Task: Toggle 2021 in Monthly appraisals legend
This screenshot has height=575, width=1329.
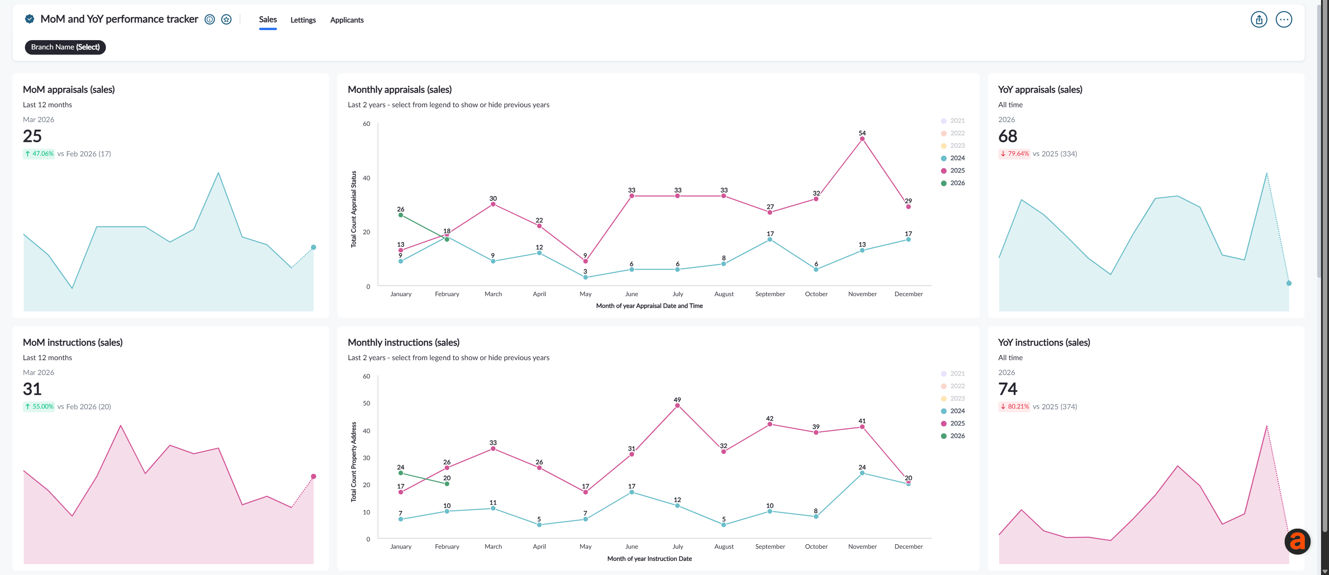Action: pyautogui.click(x=952, y=121)
